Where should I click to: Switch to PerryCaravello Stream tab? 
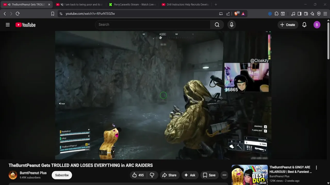133,4
